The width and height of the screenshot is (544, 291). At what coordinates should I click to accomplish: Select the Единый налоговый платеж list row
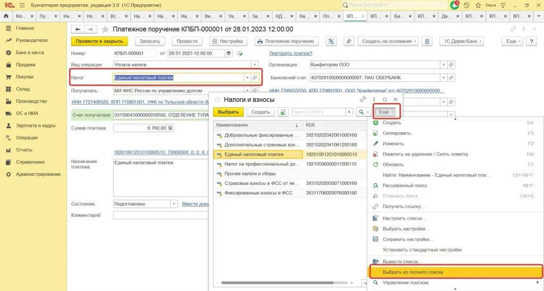(290, 155)
